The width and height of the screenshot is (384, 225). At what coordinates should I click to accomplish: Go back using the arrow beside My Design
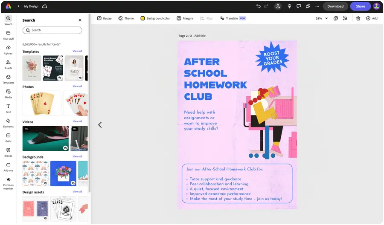point(19,6)
